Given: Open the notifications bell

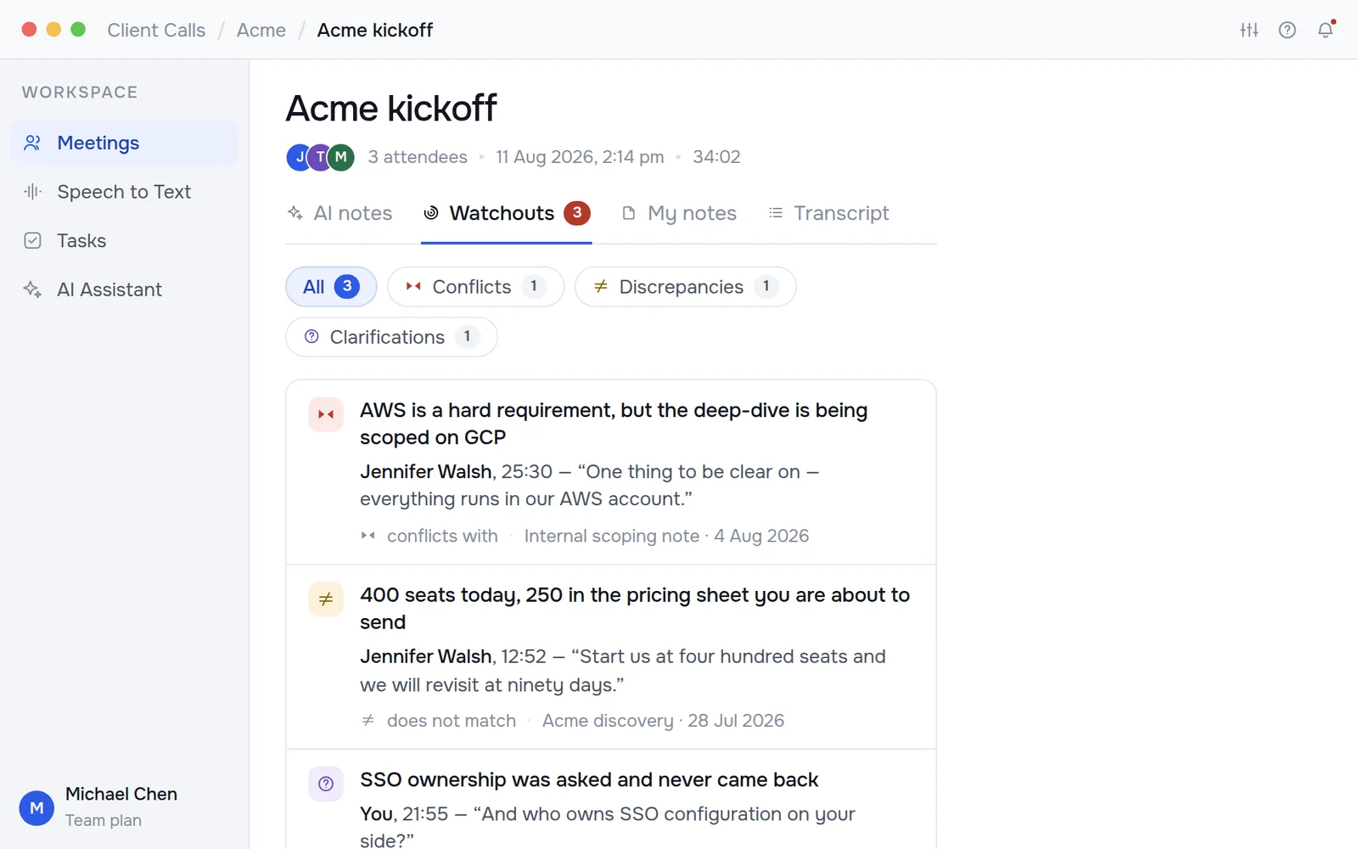Looking at the screenshot, I should click(1326, 30).
